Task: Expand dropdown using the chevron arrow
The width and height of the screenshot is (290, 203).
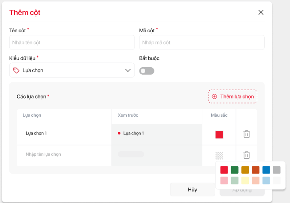Action: coord(128,70)
